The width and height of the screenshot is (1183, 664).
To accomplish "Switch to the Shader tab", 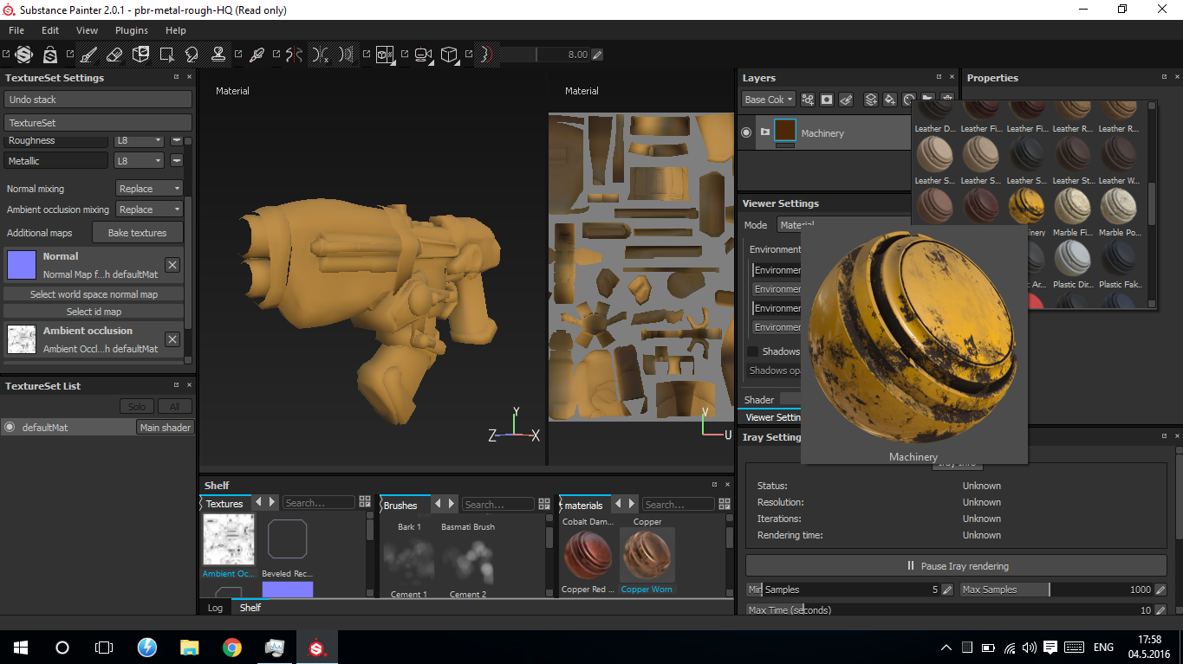I will (759, 399).
